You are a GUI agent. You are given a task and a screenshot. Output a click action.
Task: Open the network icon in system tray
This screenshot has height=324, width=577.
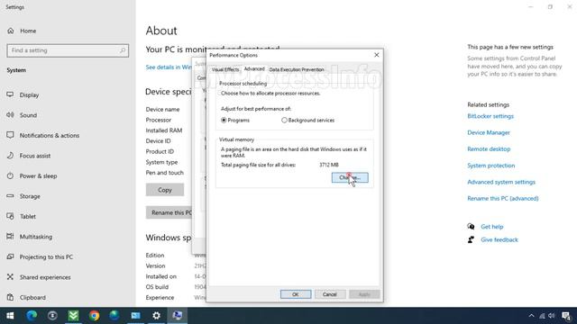pos(542,316)
